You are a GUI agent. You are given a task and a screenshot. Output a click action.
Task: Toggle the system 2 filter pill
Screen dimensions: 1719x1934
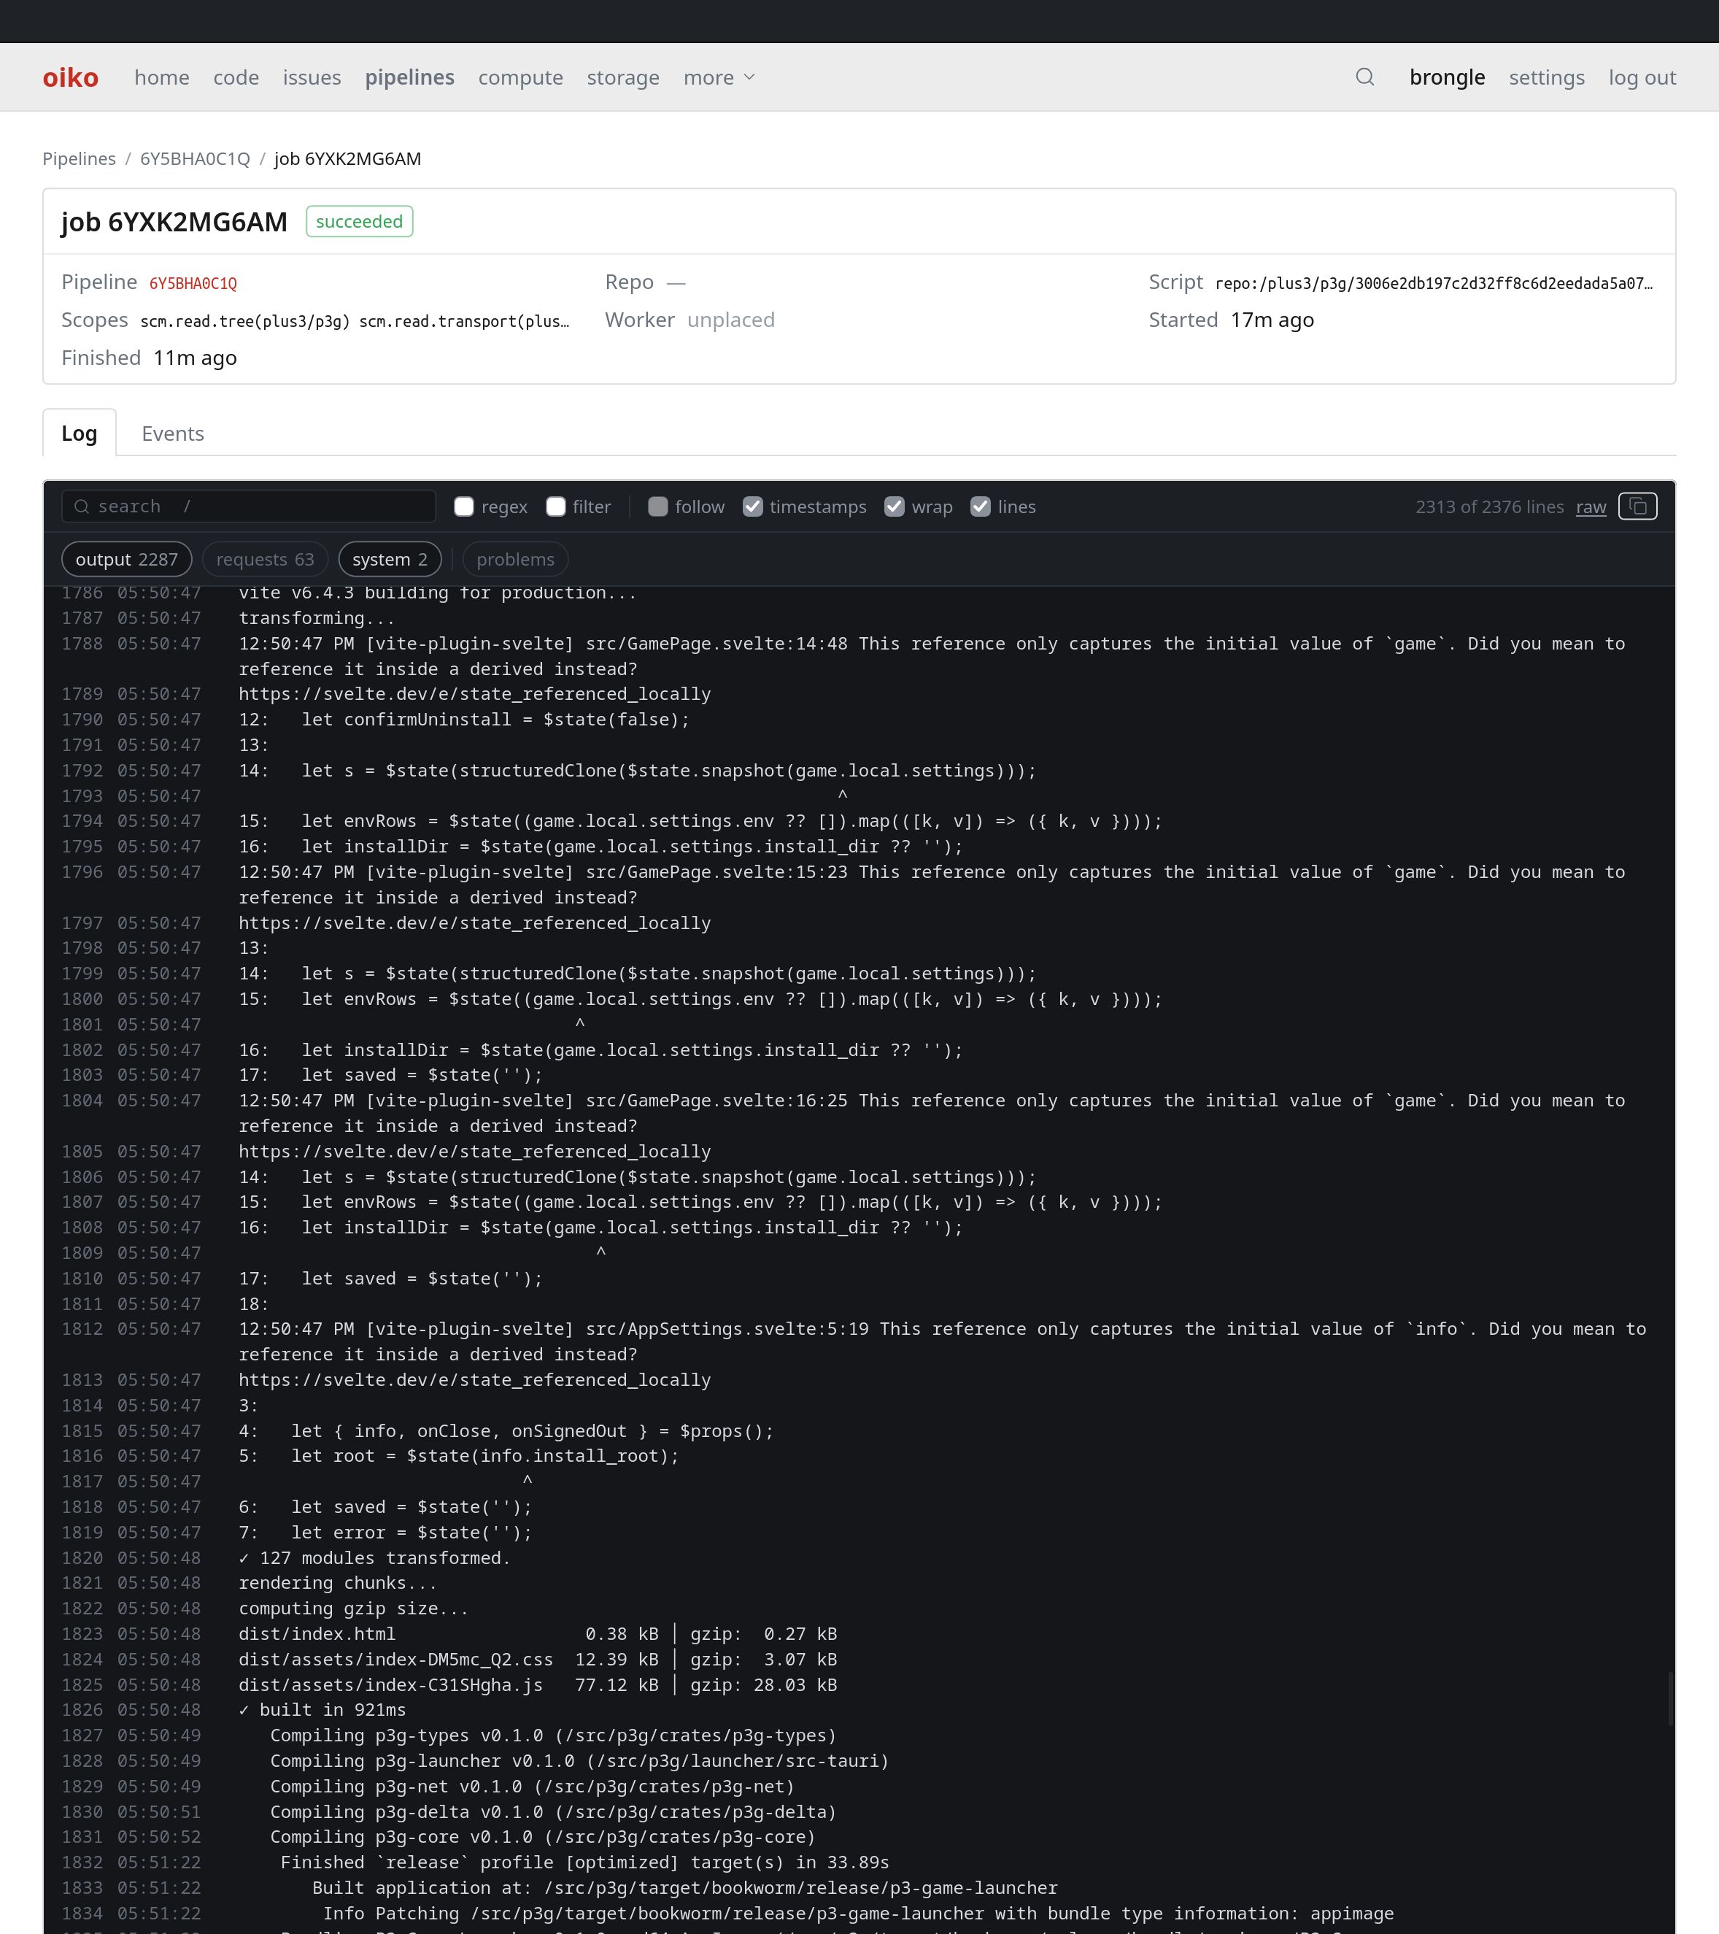pyautogui.click(x=390, y=559)
